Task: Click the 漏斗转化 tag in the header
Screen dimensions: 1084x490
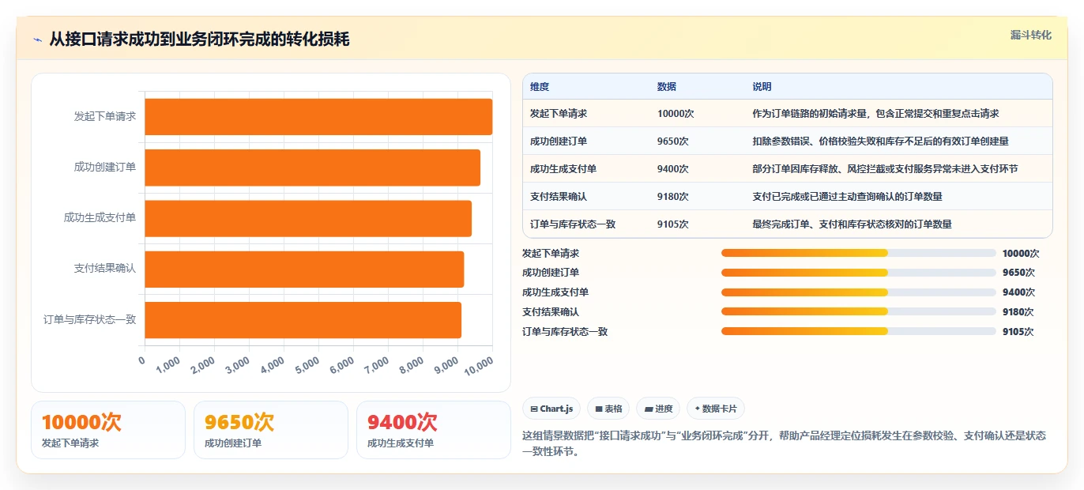Action: (x=1031, y=35)
